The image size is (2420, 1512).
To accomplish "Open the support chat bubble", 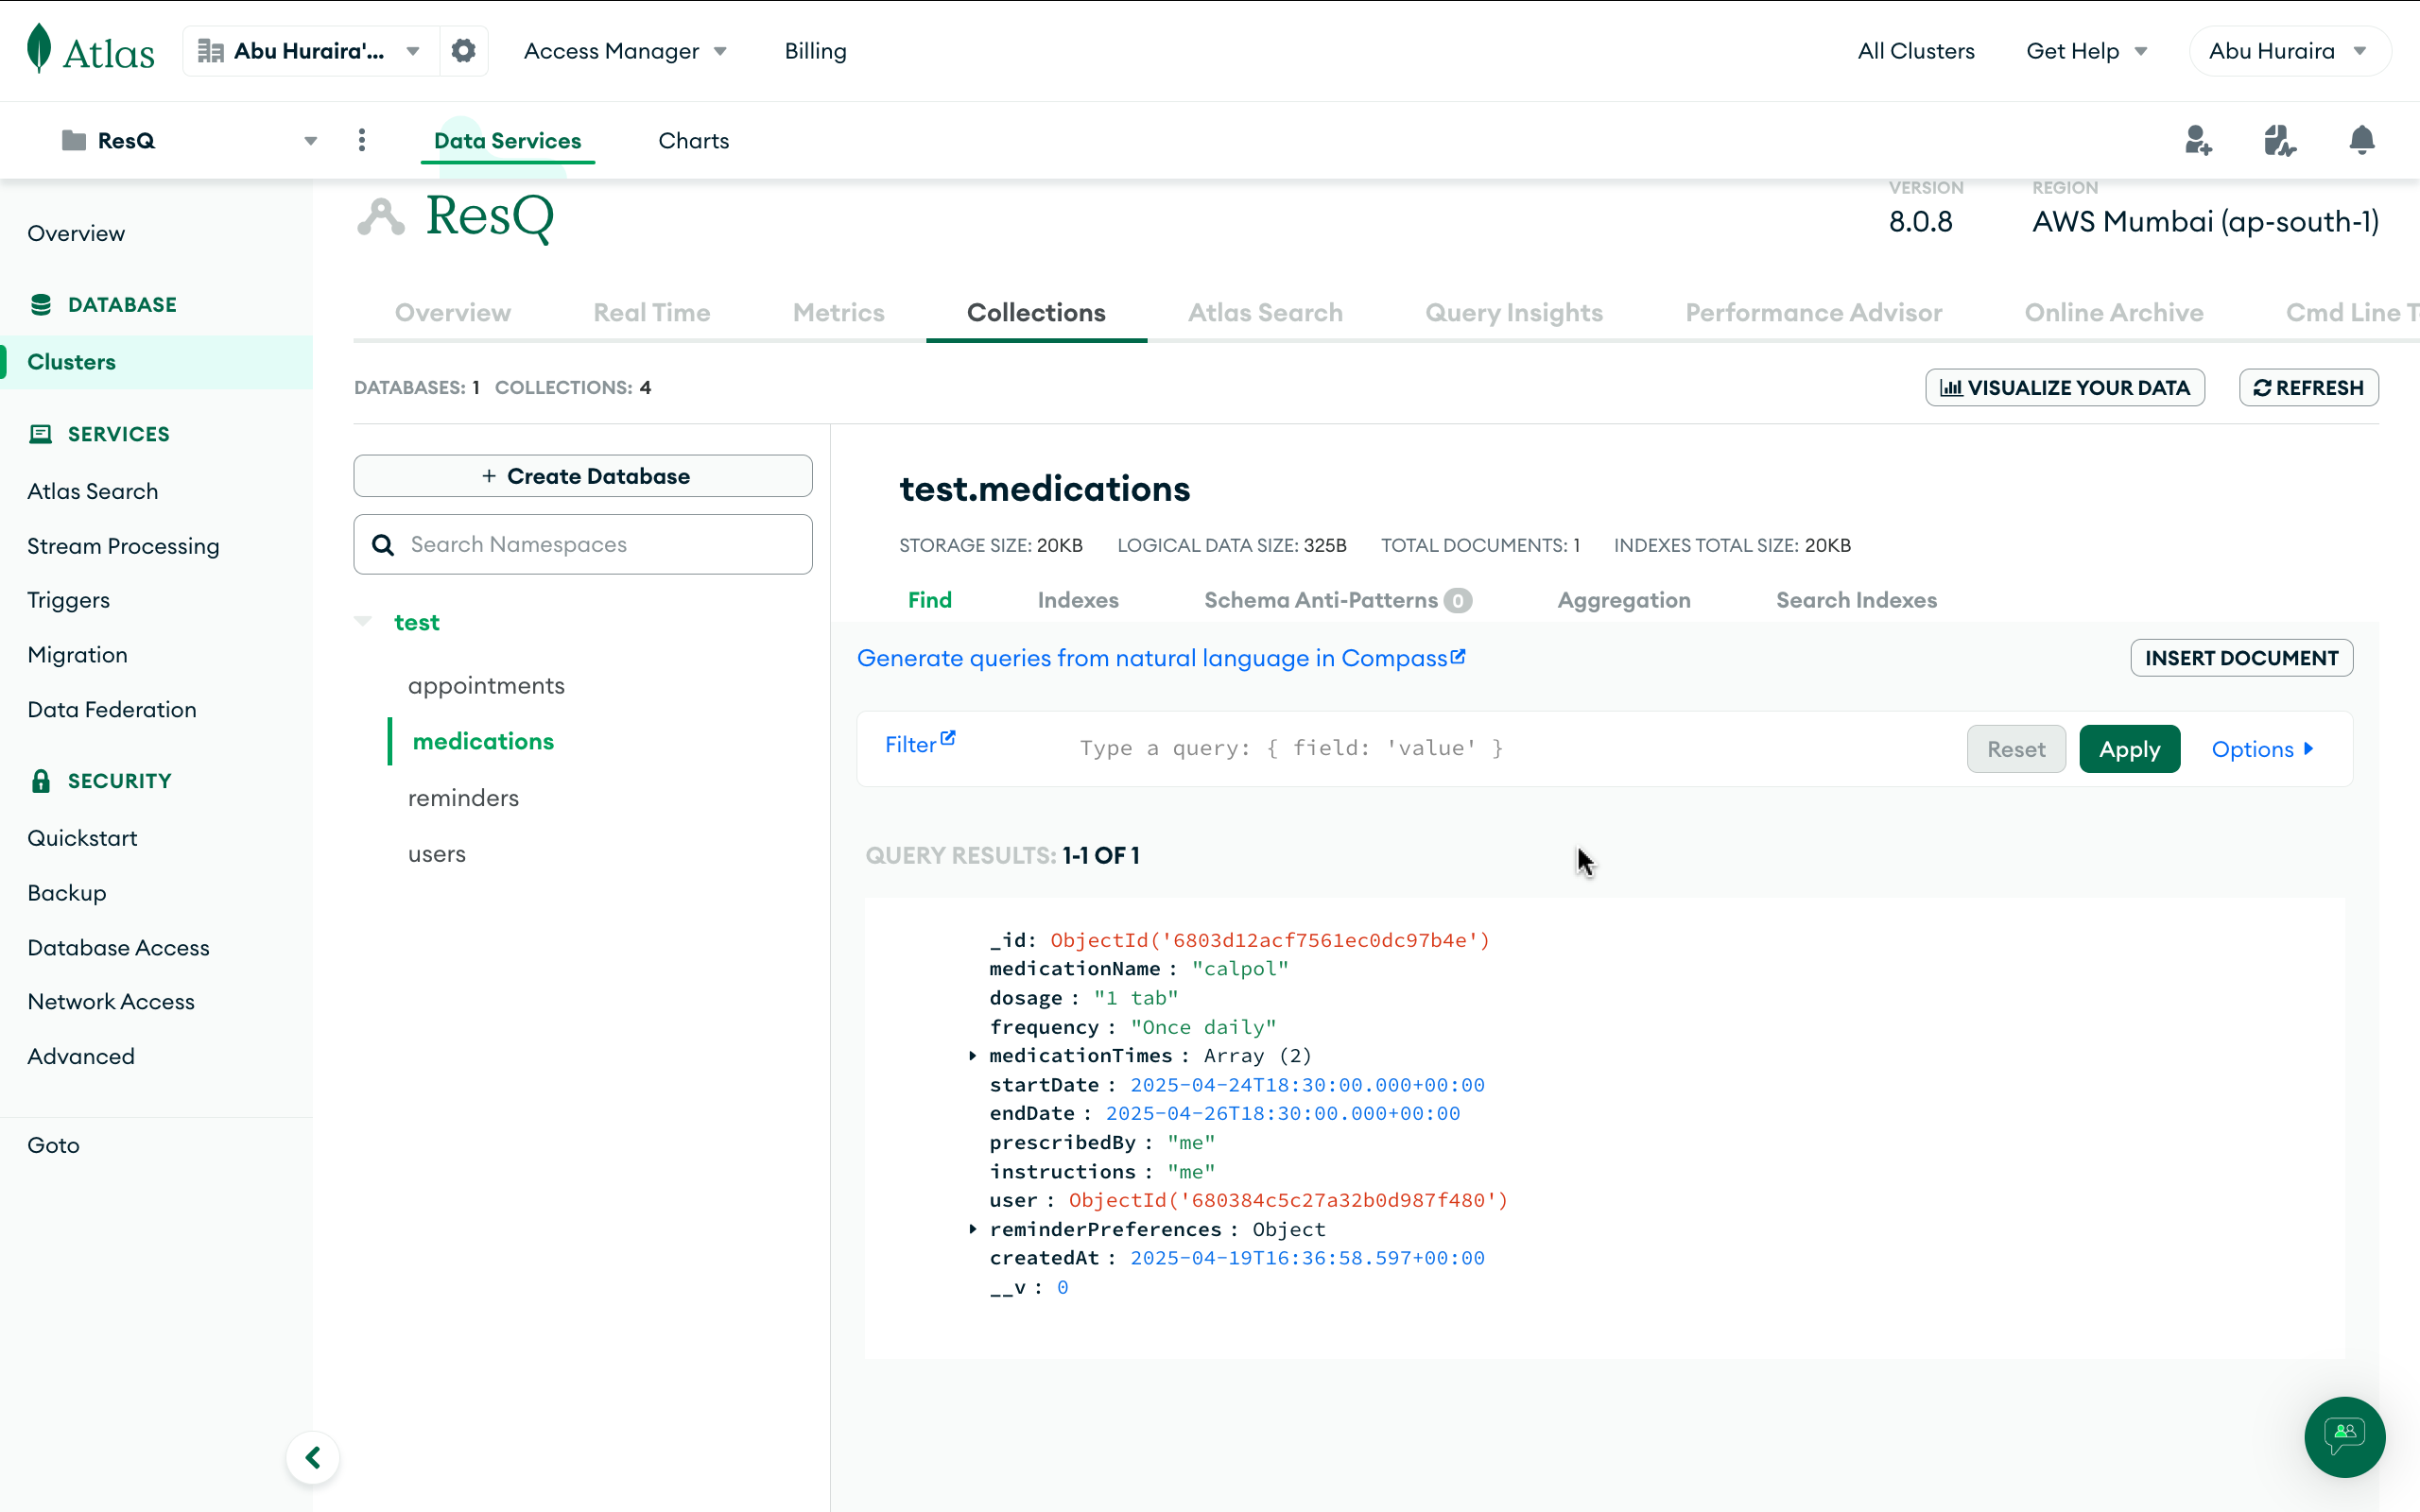I will (x=2344, y=1437).
